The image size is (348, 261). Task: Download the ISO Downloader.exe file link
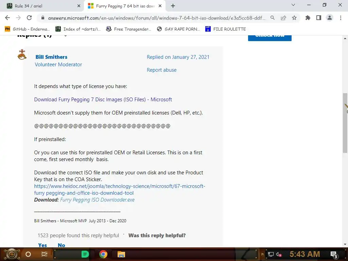tap(97, 200)
